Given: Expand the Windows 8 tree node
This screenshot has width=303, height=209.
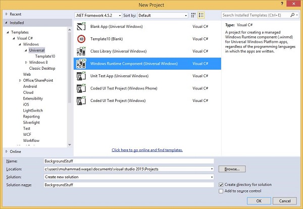Looking at the screenshot, I should (x=26, y=62).
